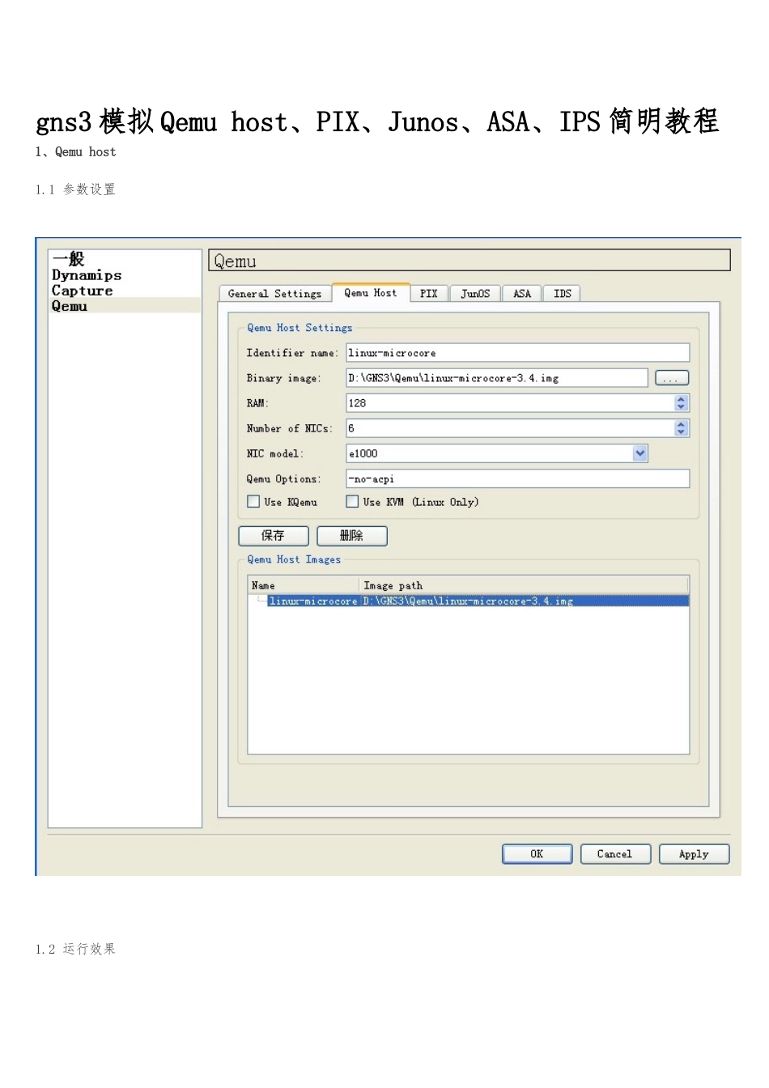The image size is (769, 1088).
Task: Click the Identifier name input field
Action: pyautogui.click(x=518, y=353)
